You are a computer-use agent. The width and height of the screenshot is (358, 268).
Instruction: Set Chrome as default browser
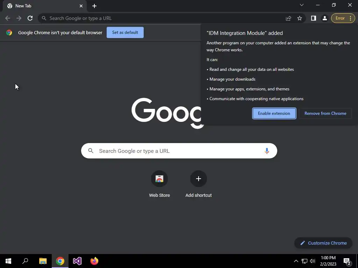(x=125, y=32)
